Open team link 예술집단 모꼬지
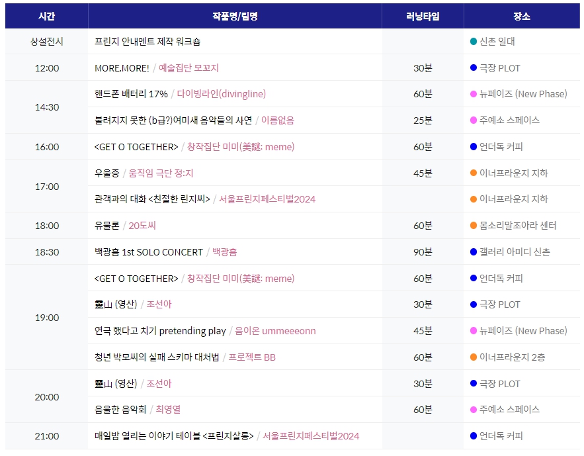The width and height of the screenshot is (584, 456). click(188, 68)
